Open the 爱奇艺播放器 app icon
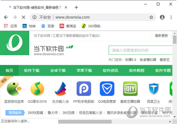The height and width of the screenshot is (124, 177). (x=130, y=89)
